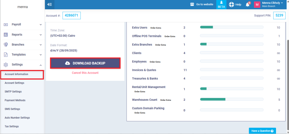Image resolution: width=289 pixels, height=134 pixels.
Task: Click the Extra Branches usage progress bar
Action: tap(232, 44)
